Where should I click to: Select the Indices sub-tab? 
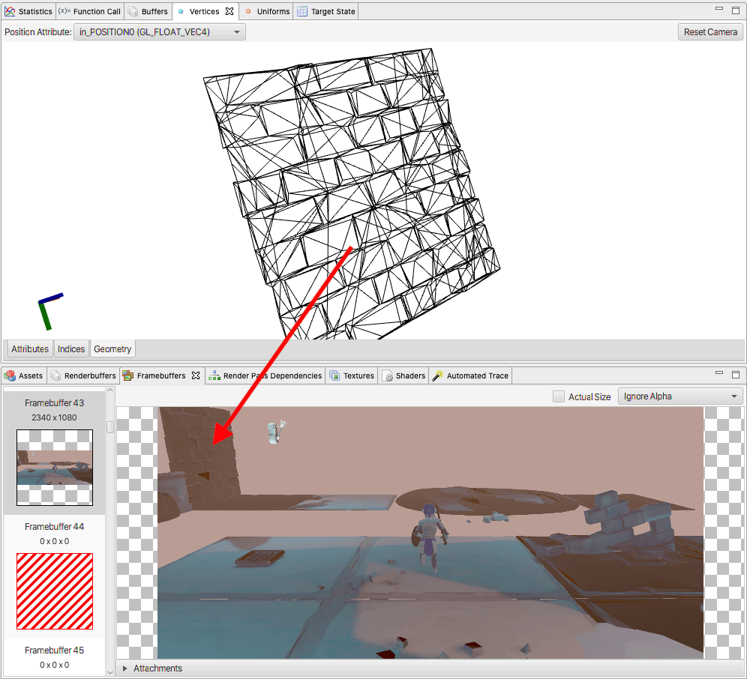pyautogui.click(x=71, y=349)
